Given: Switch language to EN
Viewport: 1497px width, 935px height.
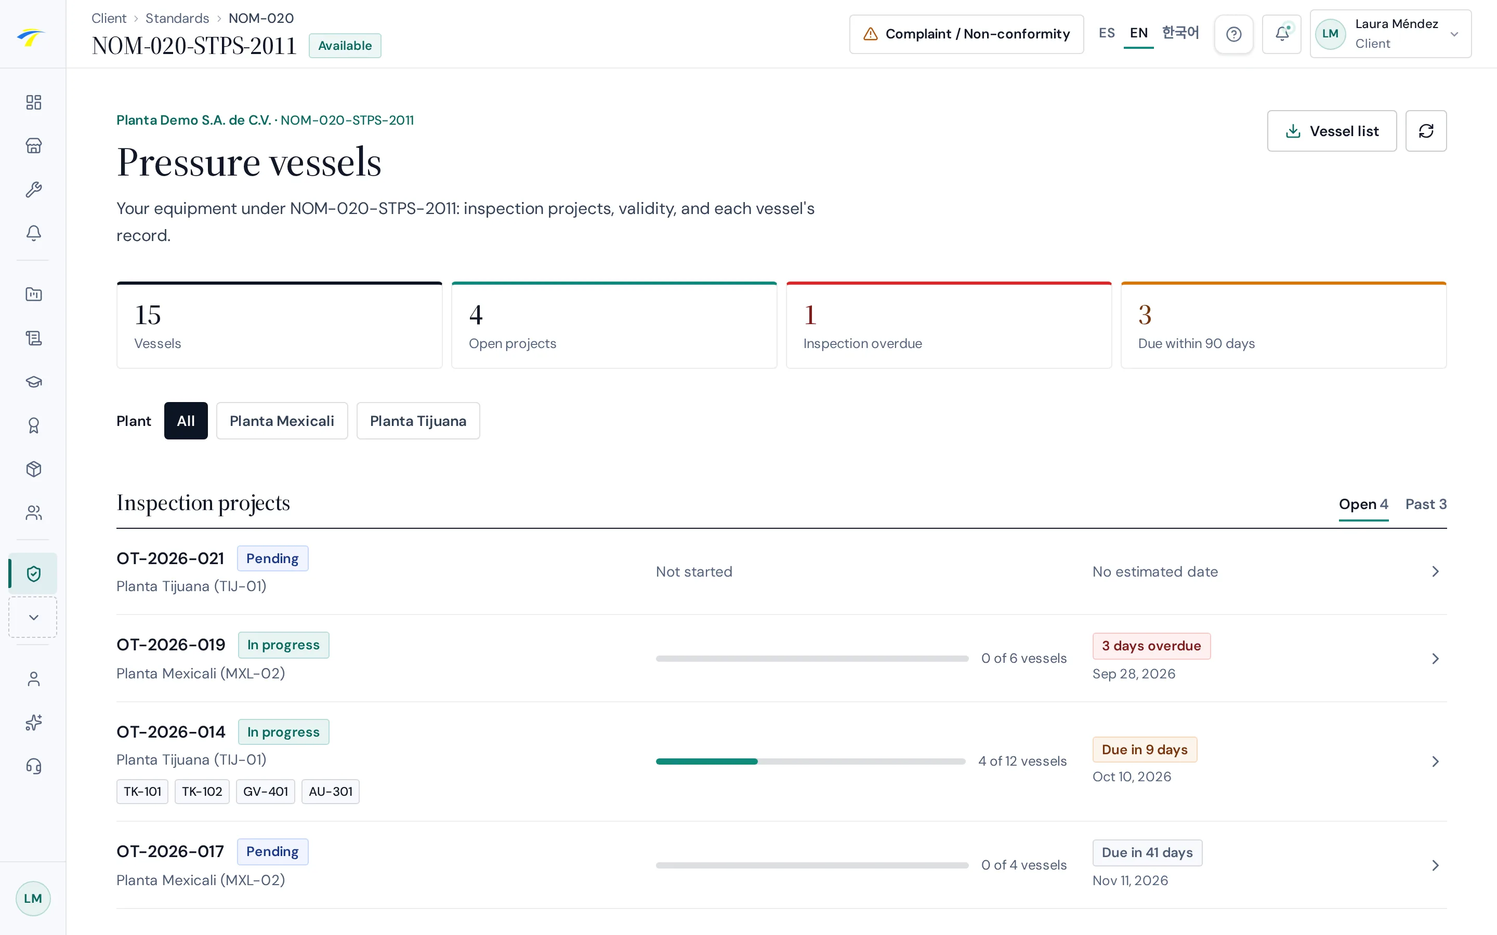Looking at the screenshot, I should coord(1139,33).
